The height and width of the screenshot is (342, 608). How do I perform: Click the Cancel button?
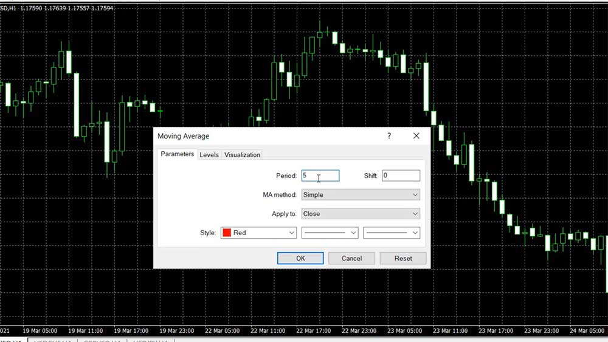[x=351, y=258]
